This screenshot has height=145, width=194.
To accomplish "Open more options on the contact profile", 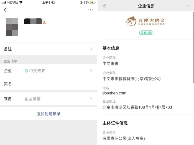I will pos(90,10).
